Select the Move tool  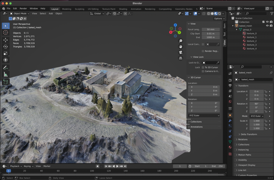(x=6, y=40)
